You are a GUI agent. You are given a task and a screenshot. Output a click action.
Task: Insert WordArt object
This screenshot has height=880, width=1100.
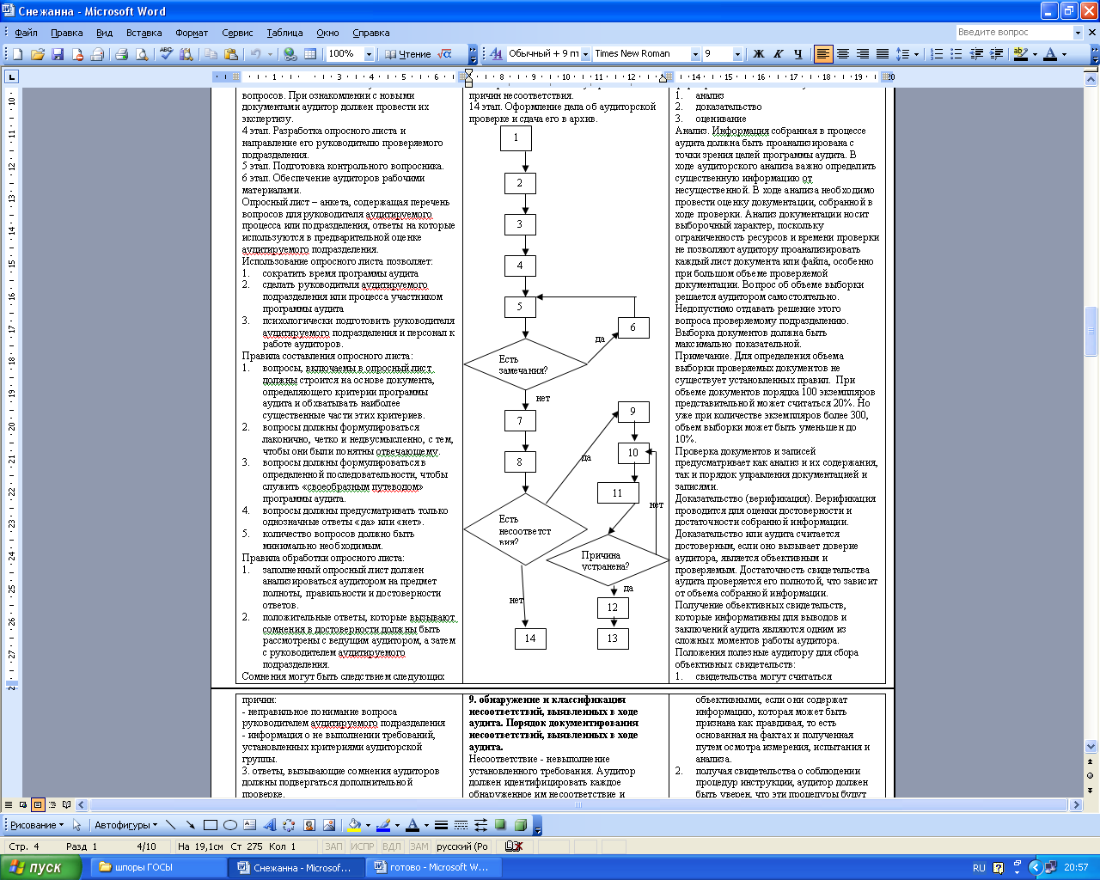coord(269,825)
